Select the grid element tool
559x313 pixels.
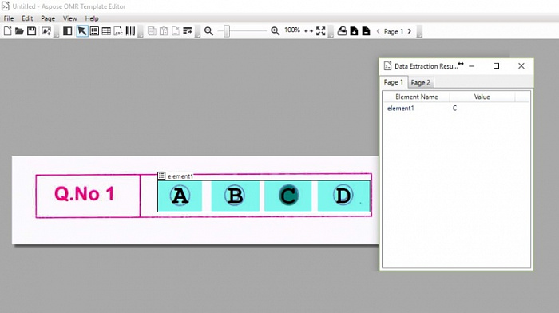[106, 31]
